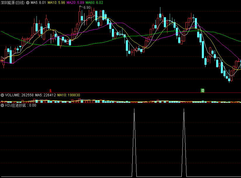The width and height of the screenshot is (241, 178).
Task: Click the MA60: 6.02 label
Action: [94, 3]
